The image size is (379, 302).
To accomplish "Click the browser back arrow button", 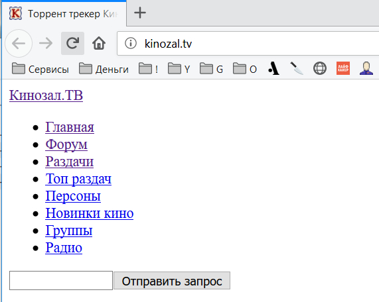I will tap(19, 44).
